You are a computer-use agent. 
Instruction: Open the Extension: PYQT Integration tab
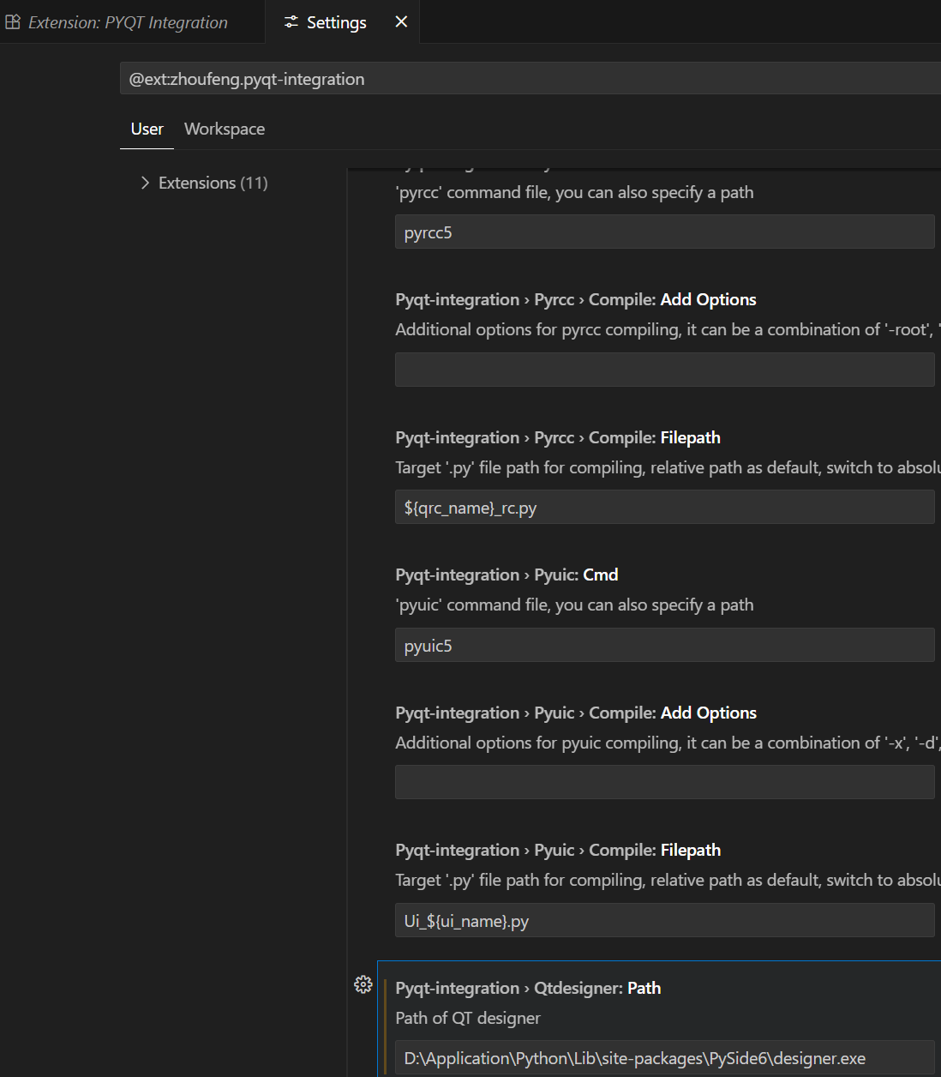tap(128, 22)
